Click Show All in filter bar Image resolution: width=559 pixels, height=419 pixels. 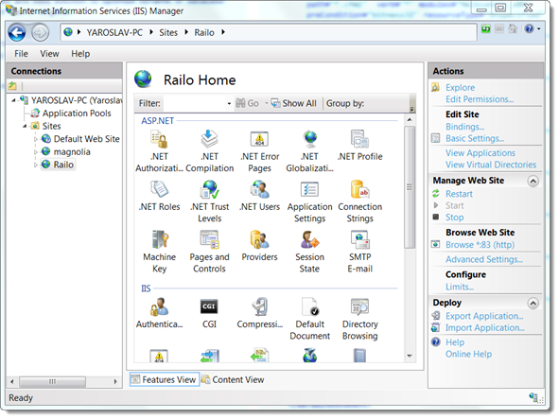(294, 103)
